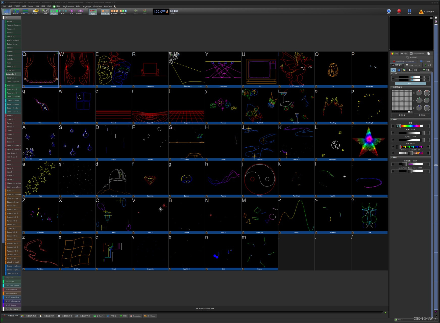This screenshot has width=440, height=323.
Task: Open the Cloud beta icon
Action: 35,12
